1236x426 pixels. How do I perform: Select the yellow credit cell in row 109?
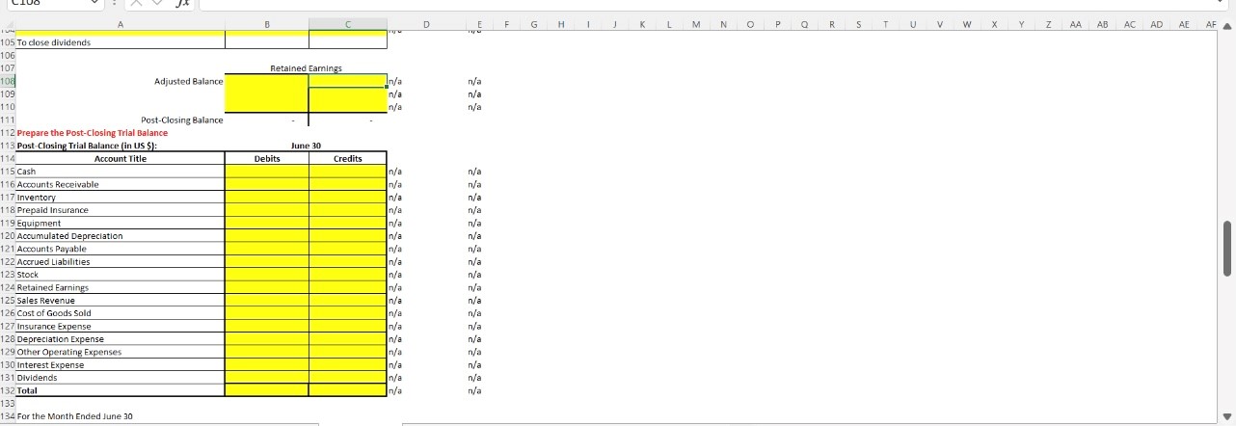[x=347, y=94]
